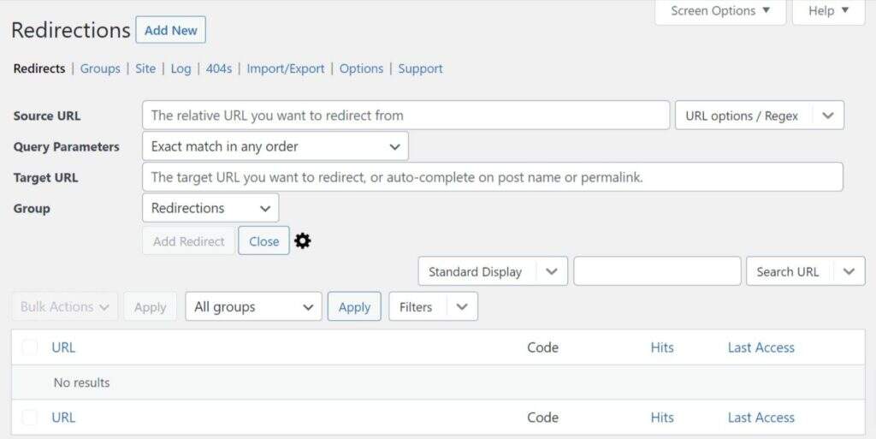Open the All groups filter dropdown
Viewport: 876px width, 439px height.
pyautogui.click(x=253, y=307)
